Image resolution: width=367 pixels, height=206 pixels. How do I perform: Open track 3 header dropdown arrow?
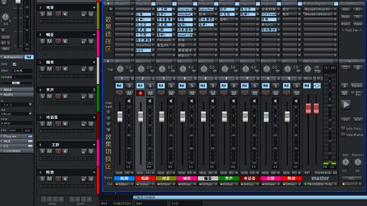(94, 7)
